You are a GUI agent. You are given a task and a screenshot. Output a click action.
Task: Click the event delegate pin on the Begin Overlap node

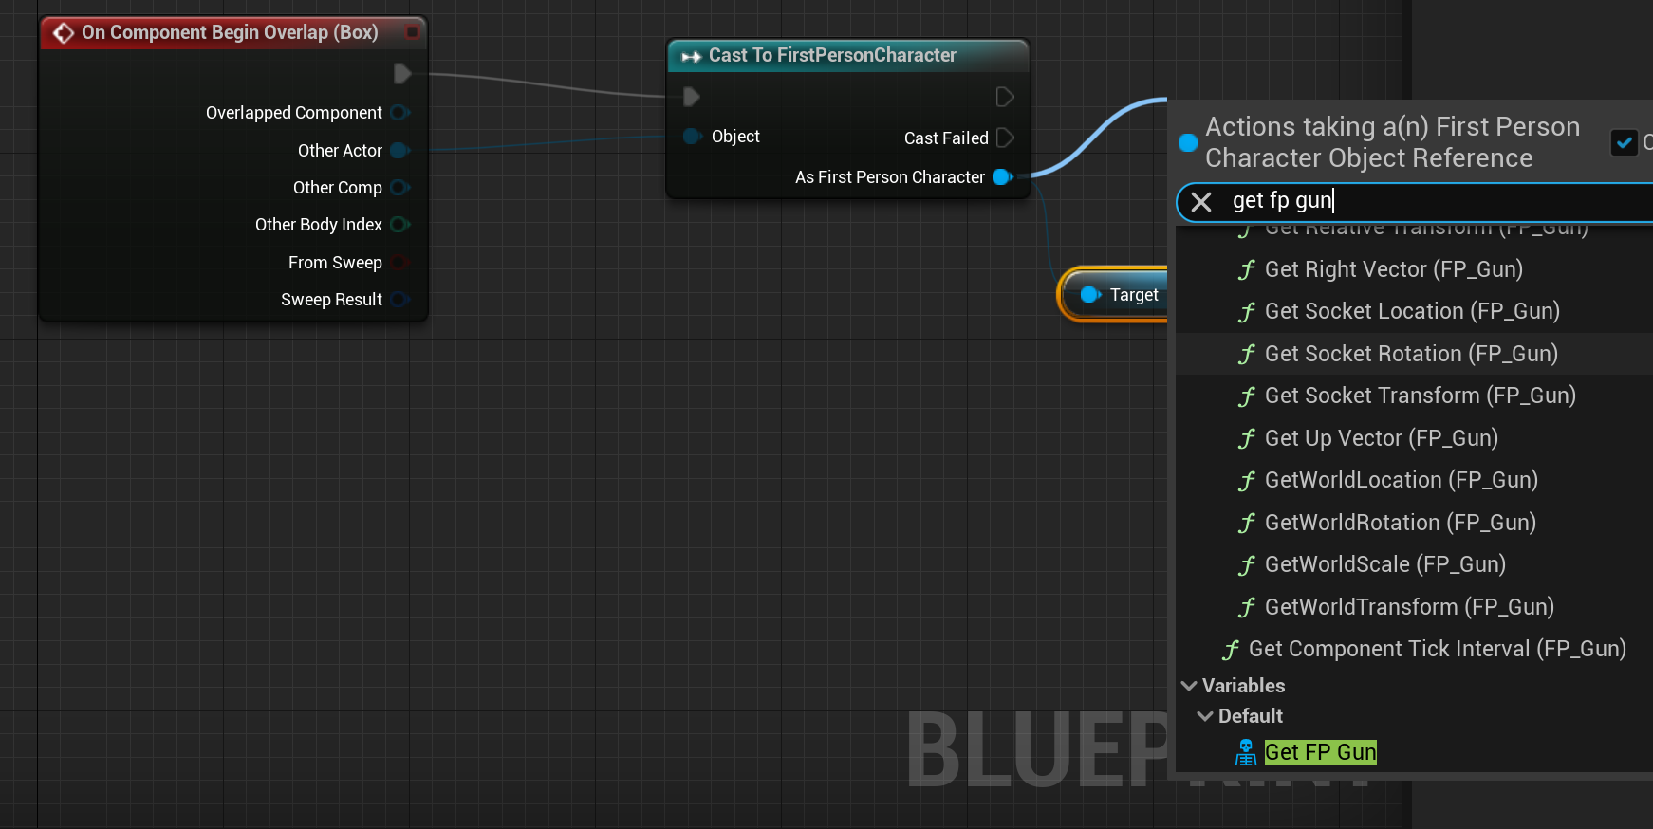coord(412,32)
